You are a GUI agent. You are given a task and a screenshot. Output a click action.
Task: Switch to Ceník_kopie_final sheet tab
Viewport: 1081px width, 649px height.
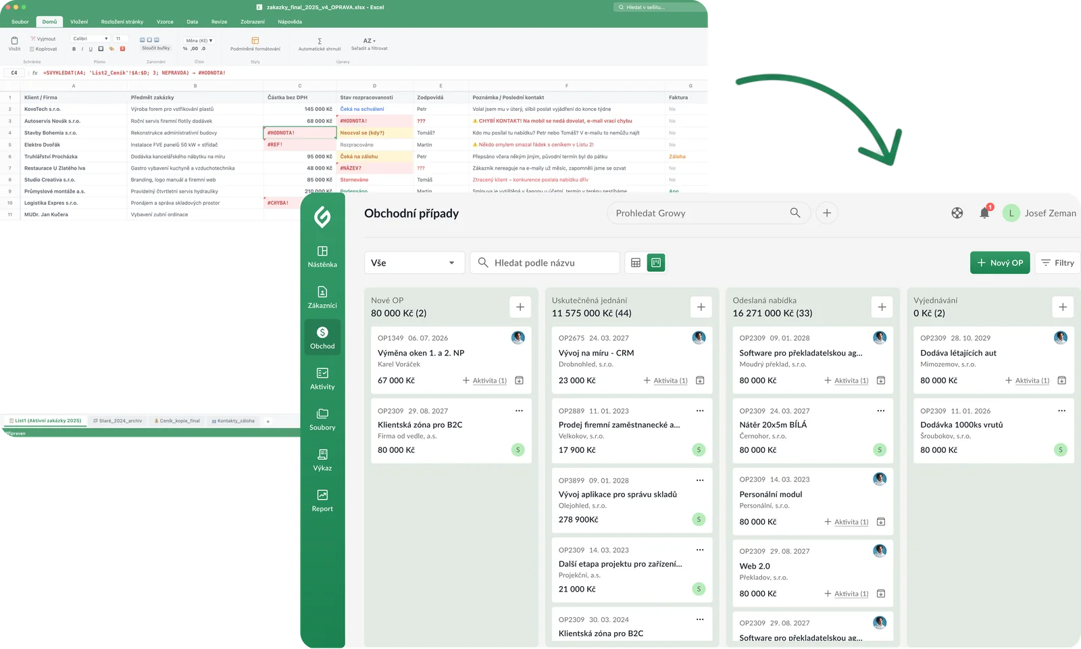tap(177, 420)
